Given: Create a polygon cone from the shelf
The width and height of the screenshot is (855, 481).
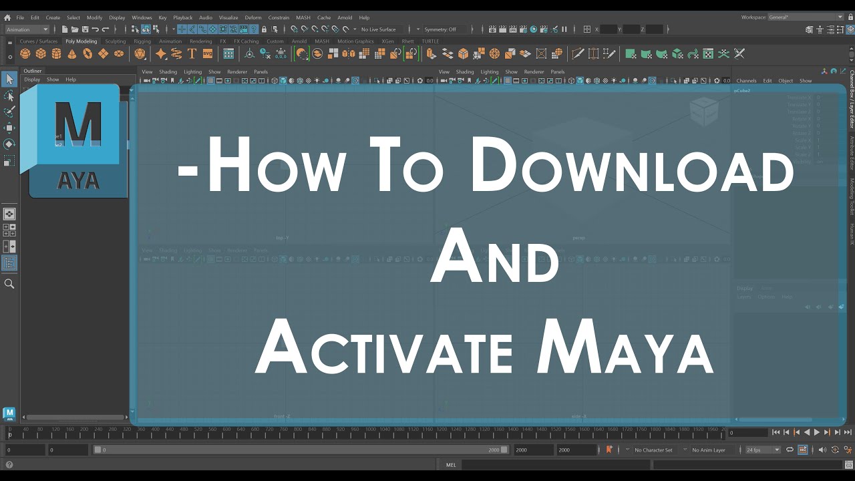Looking at the screenshot, I should click(72, 54).
